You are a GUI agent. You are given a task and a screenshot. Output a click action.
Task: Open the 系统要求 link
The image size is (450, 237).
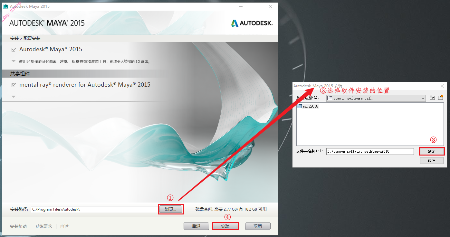(43, 226)
